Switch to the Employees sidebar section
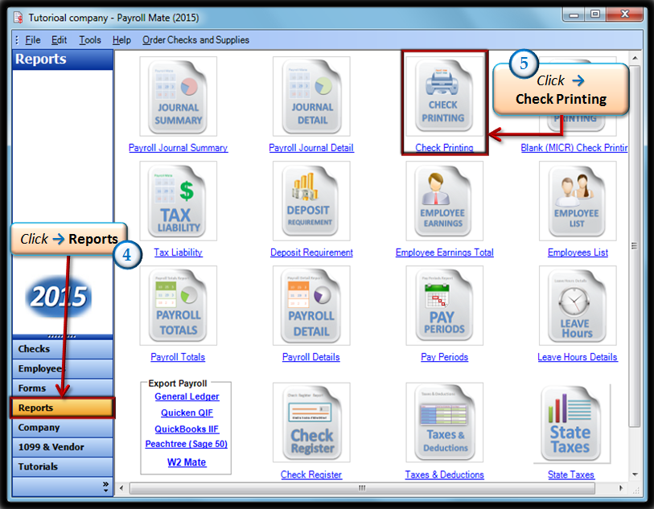 pos(63,368)
